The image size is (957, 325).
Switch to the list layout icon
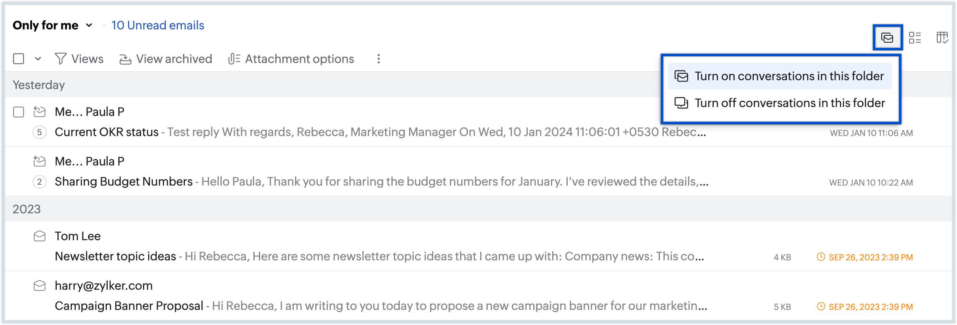914,38
